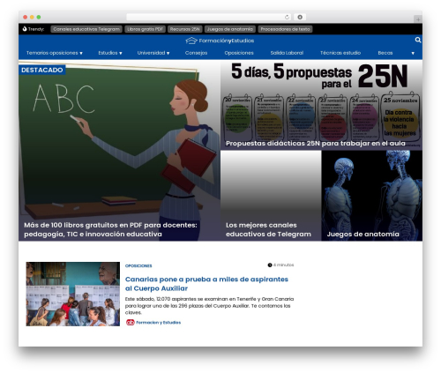Go to the Becas menu item
The width and height of the screenshot is (441, 373).
(385, 53)
